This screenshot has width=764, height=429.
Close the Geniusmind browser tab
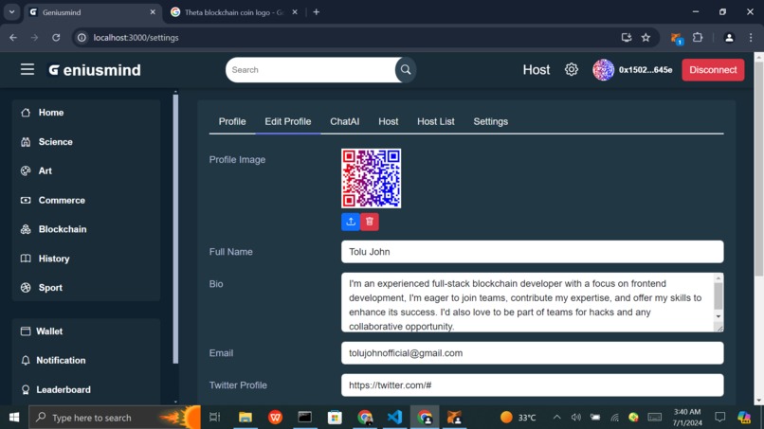point(153,12)
